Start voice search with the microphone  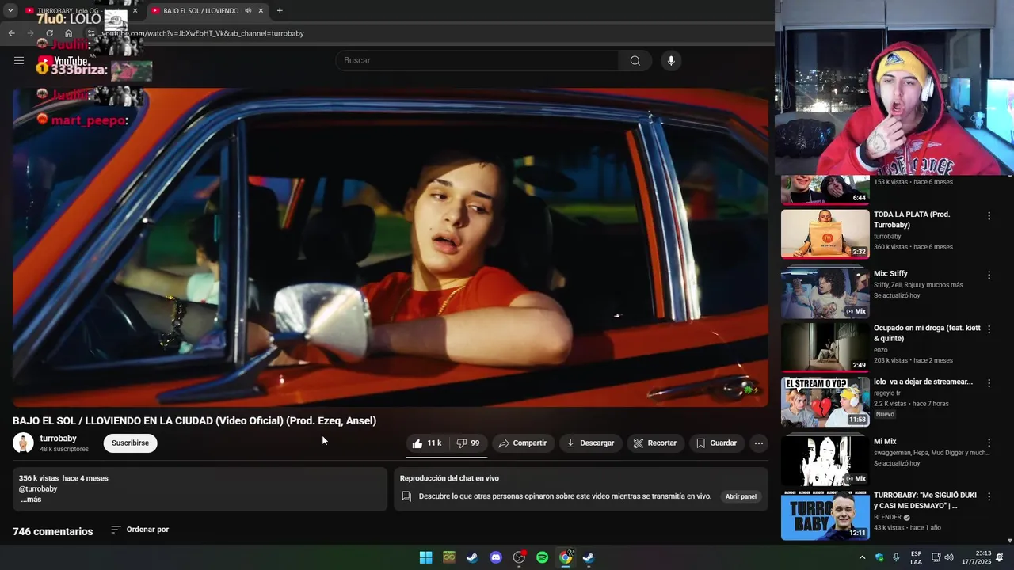tap(671, 61)
